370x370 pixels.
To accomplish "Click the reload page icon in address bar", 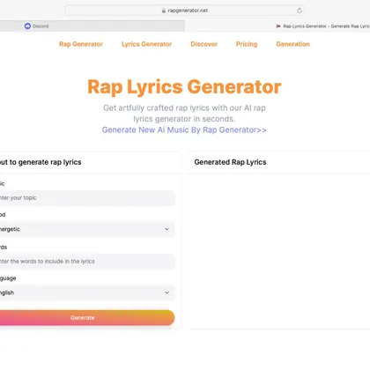I will point(300,11).
